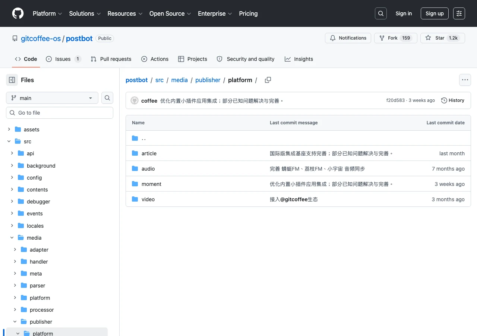Open the Solutions menu

coord(85,13)
